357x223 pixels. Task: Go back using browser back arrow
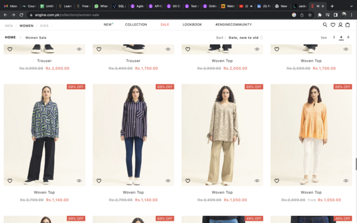coord(5,15)
